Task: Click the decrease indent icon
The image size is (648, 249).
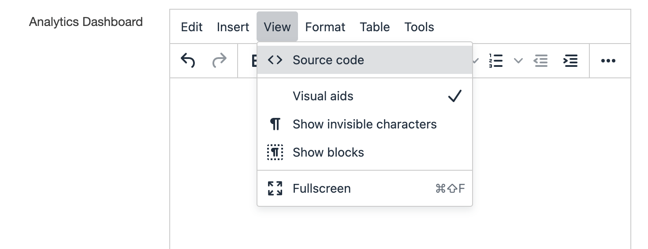Action: (x=541, y=61)
